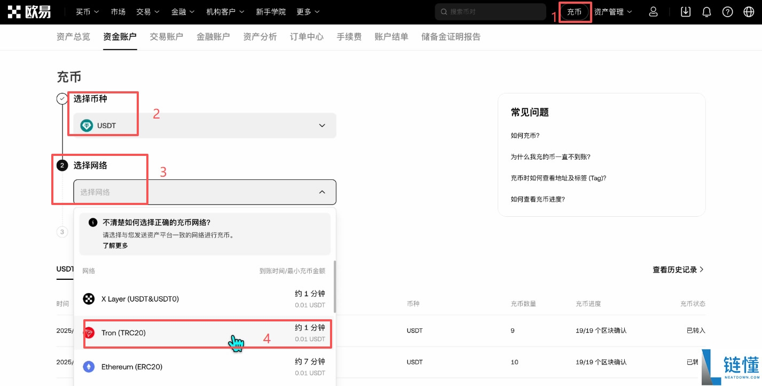The width and height of the screenshot is (762, 386).
Task: Select the Tron (TRC20) network
Action: pos(205,333)
